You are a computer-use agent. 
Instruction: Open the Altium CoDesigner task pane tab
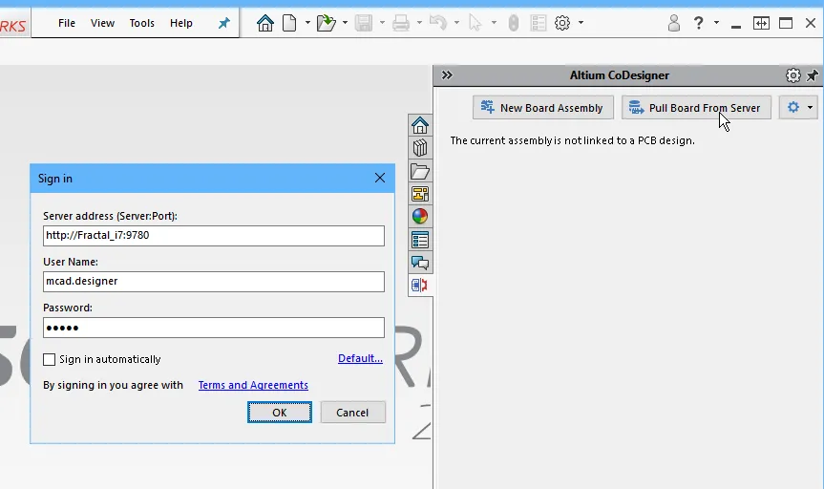click(420, 286)
